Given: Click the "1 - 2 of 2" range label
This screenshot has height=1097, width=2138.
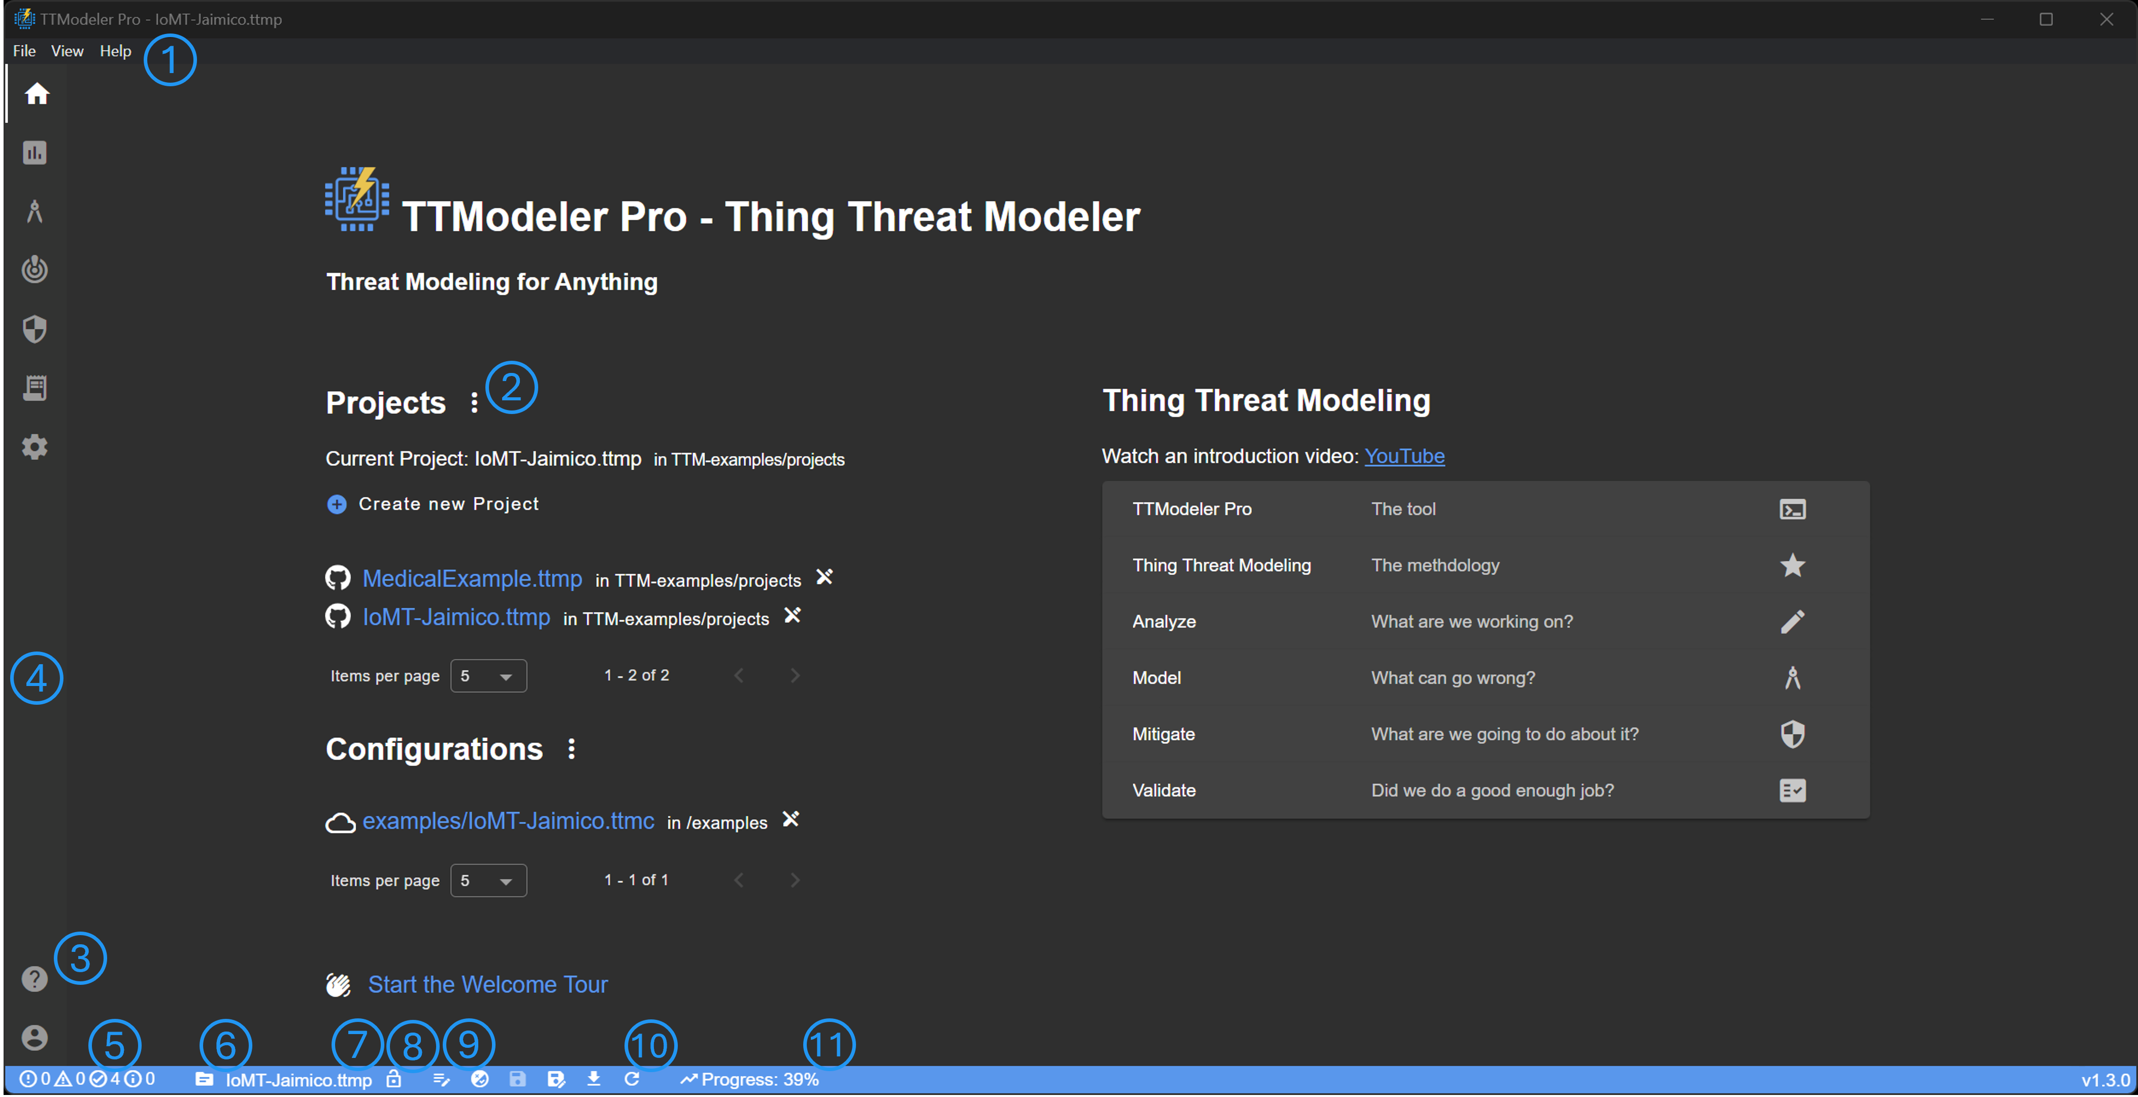Looking at the screenshot, I should tap(637, 676).
